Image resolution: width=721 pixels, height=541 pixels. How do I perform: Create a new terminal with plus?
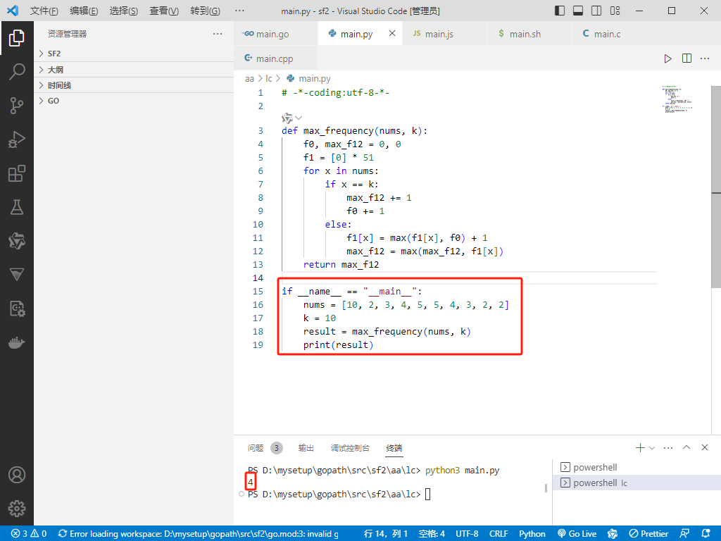coord(639,447)
